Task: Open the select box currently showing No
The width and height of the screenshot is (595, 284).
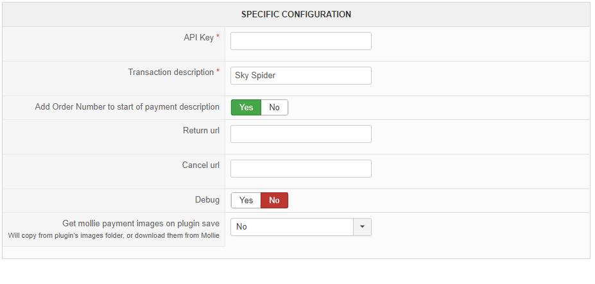Action: (x=301, y=227)
